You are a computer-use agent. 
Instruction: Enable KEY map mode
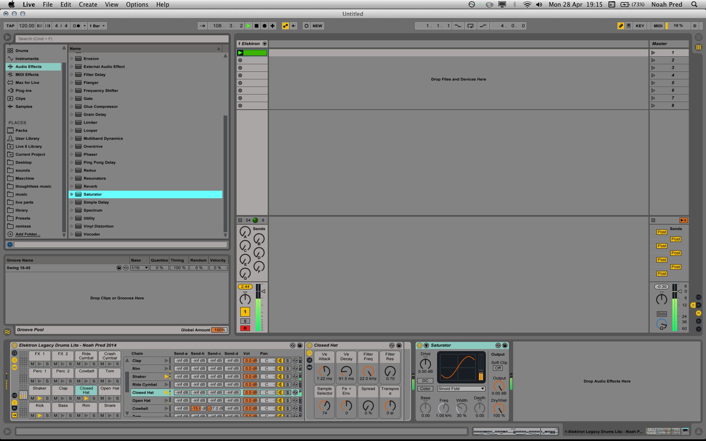[x=640, y=26]
